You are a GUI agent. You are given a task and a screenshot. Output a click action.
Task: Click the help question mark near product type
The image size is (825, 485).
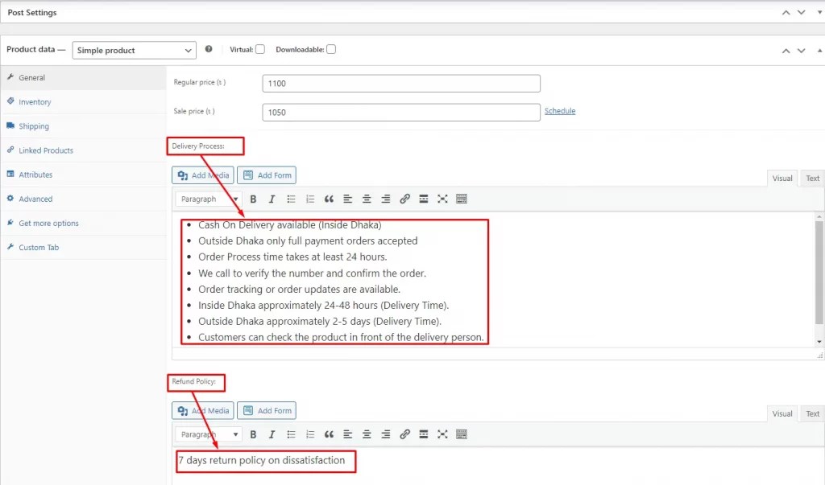[x=208, y=49]
